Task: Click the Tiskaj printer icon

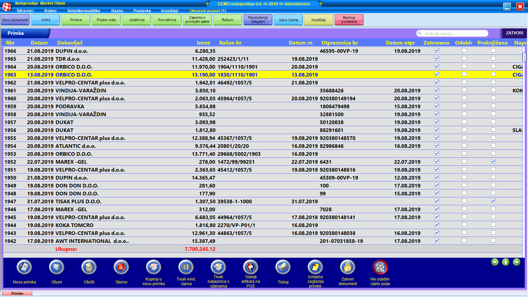Action: pos(283,267)
